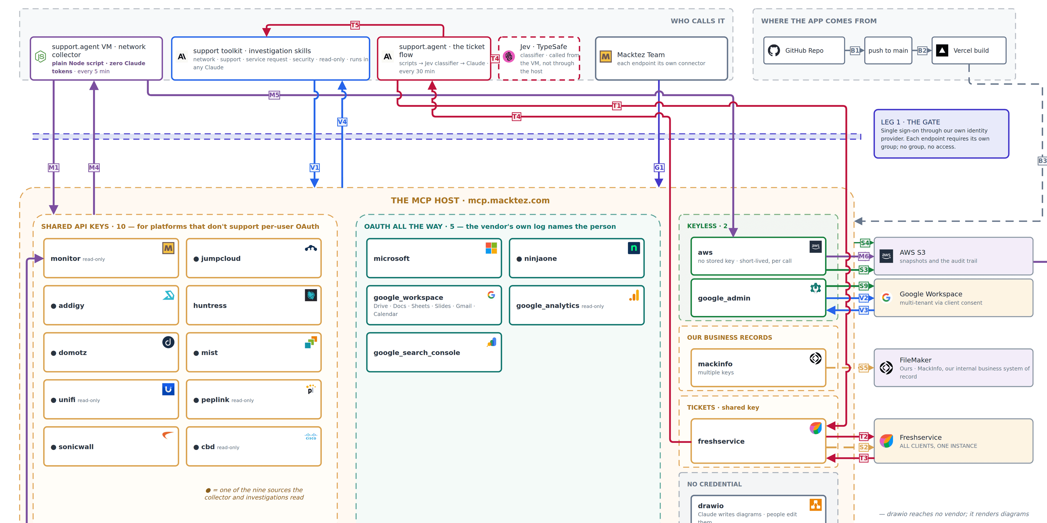The height and width of the screenshot is (523, 1047).
Task: Click the drawio orange icon
Action: click(815, 505)
